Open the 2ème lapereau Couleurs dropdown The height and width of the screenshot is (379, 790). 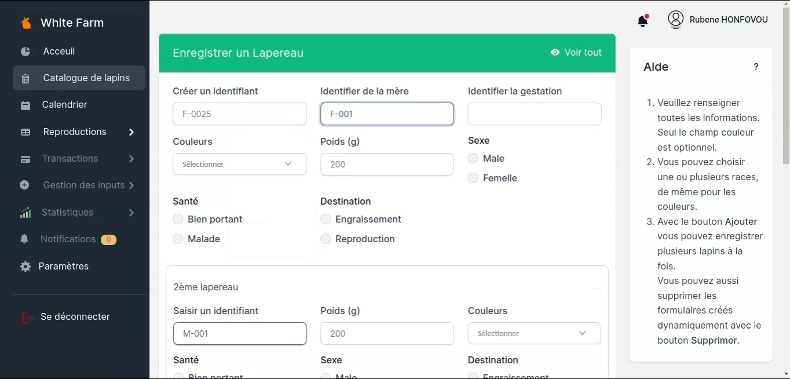534,333
